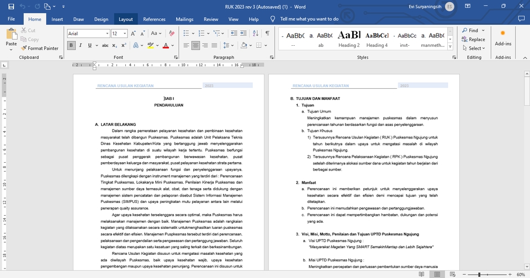This screenshot has height=278, width=530.
Task: Switch to the Design tab
Action: click(x=101, y=19)
